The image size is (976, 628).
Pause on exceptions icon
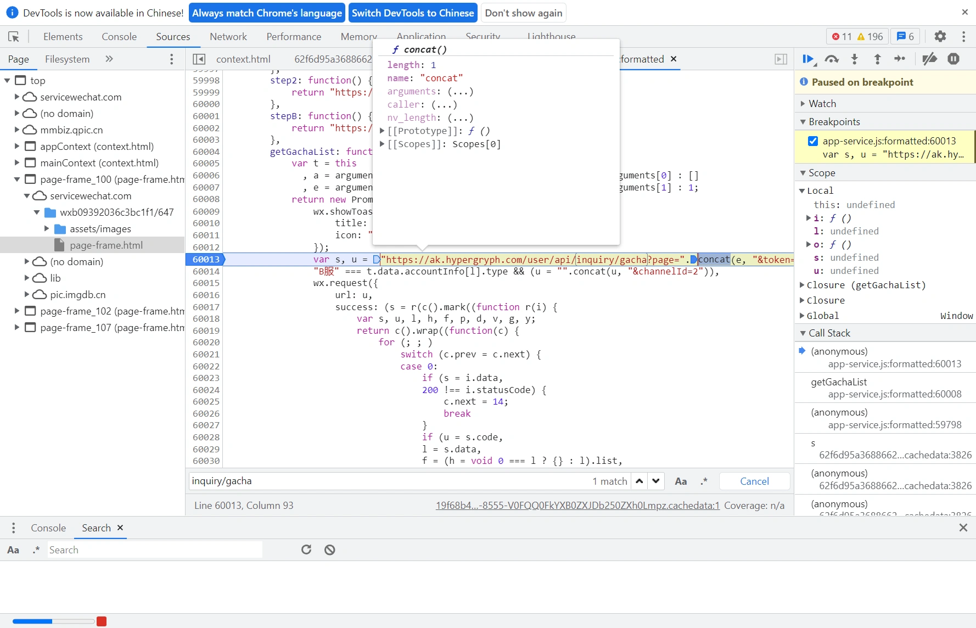pyautogui.click(x=953, y=59)
